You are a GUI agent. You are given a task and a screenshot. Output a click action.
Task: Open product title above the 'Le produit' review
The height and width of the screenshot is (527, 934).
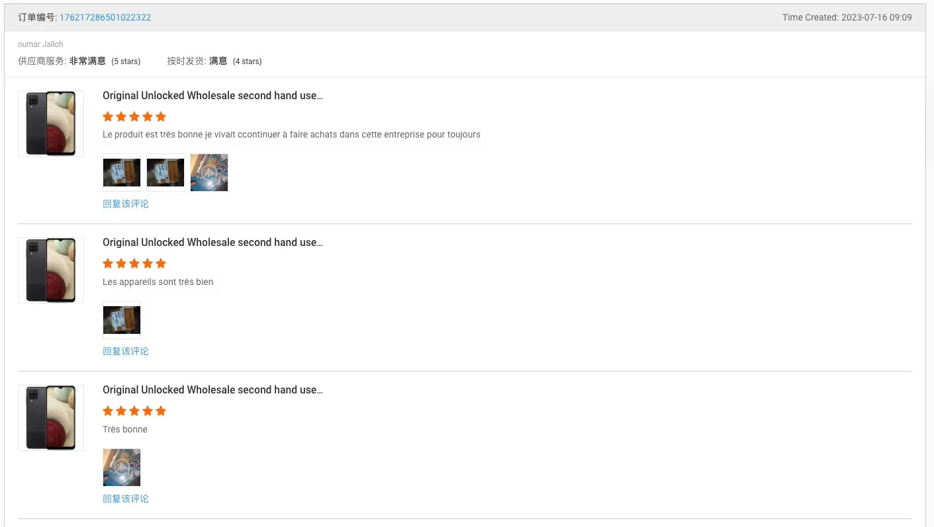tap(212, 95)
